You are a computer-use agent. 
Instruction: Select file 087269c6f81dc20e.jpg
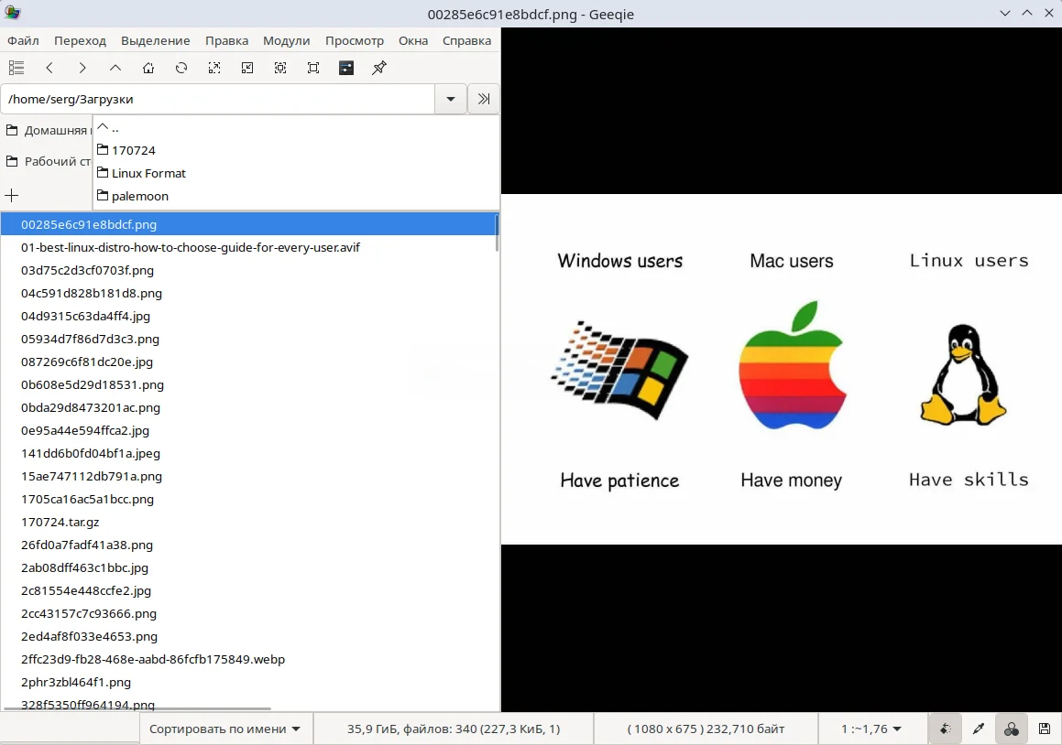pyautogui.click(x=248, y=362)
